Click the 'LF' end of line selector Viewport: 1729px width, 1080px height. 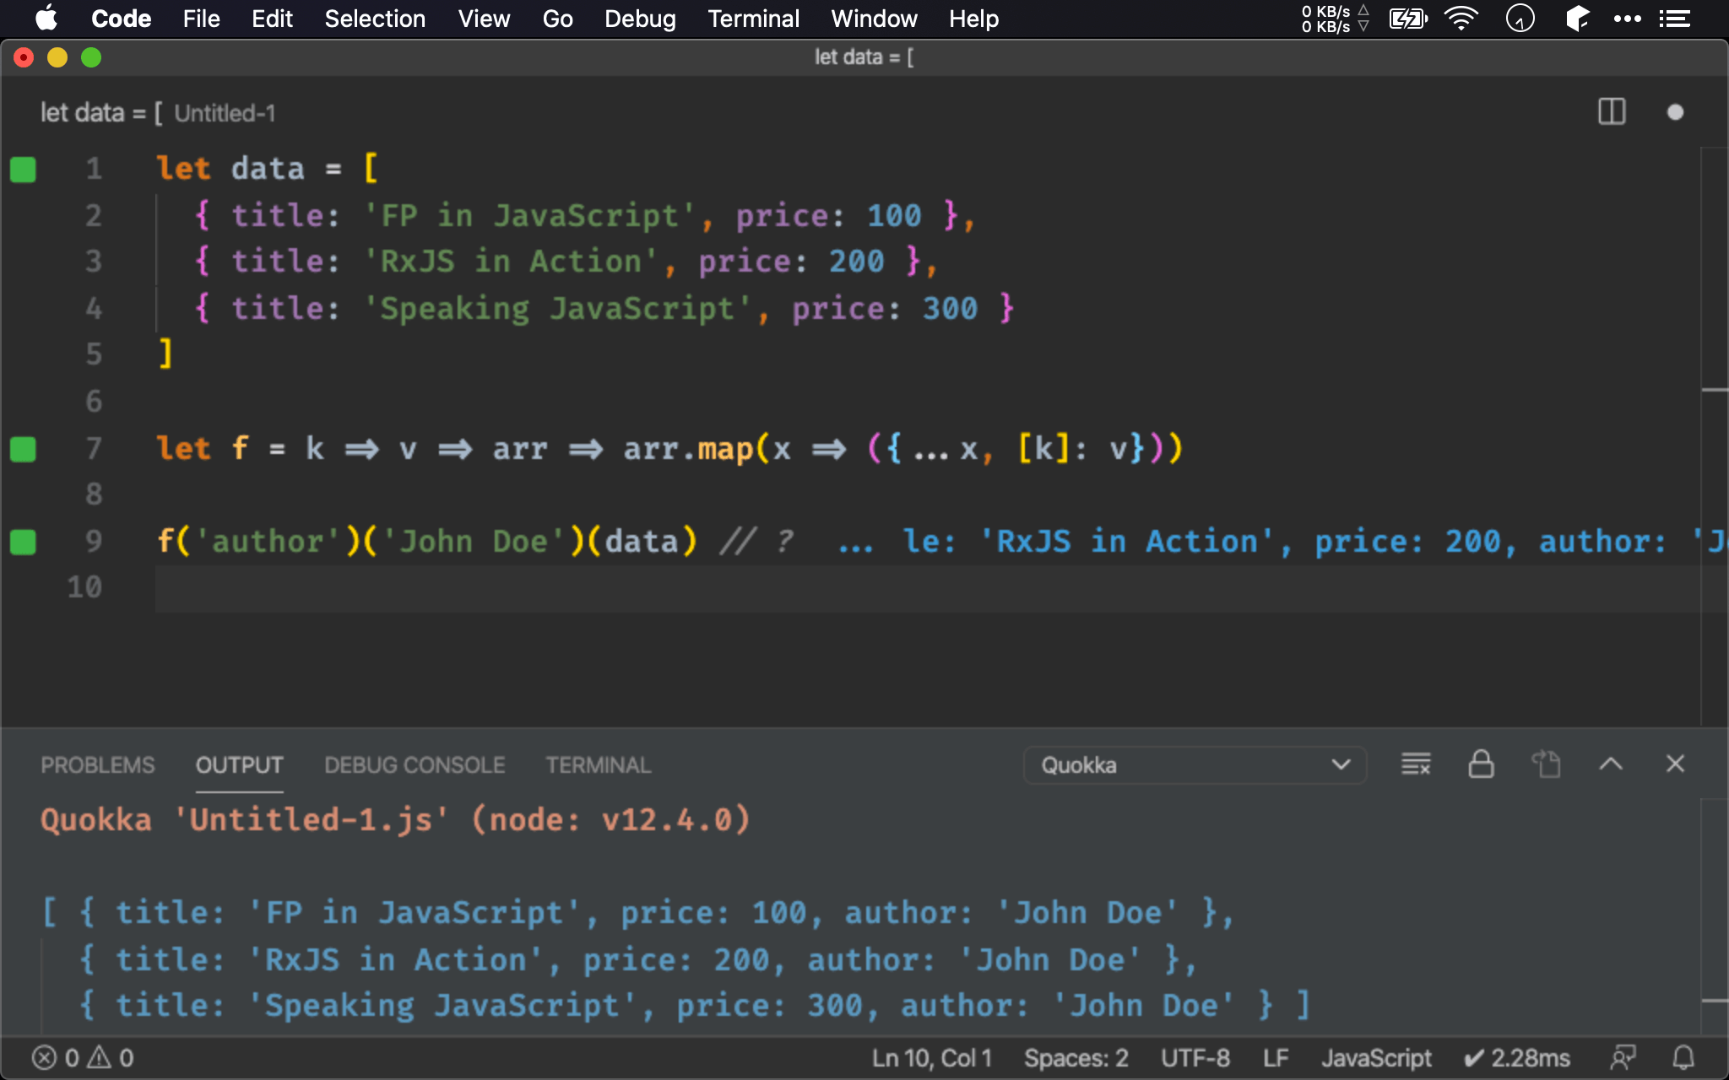coord(1275,1058)
